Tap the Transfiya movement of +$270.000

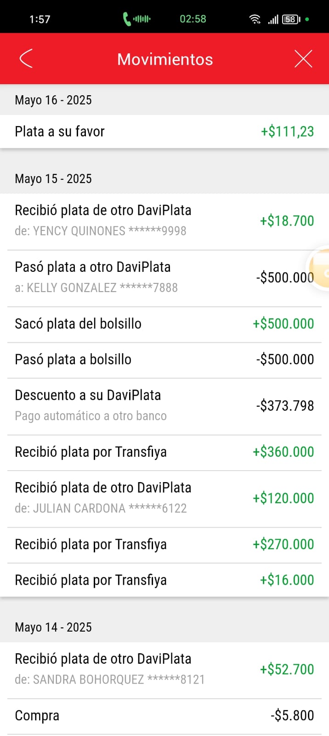pos(164,545)
